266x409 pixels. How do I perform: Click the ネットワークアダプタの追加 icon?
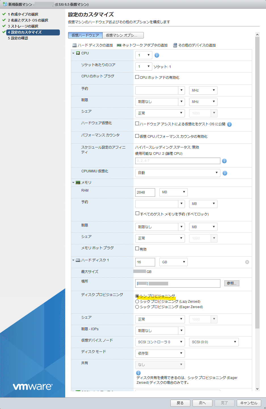pos(120,45)
